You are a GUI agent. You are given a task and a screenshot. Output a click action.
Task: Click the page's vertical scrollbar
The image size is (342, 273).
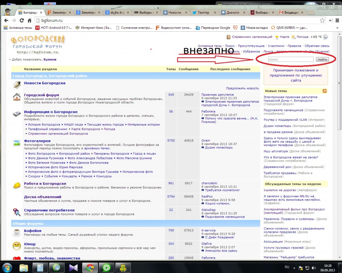click(339, 102)
